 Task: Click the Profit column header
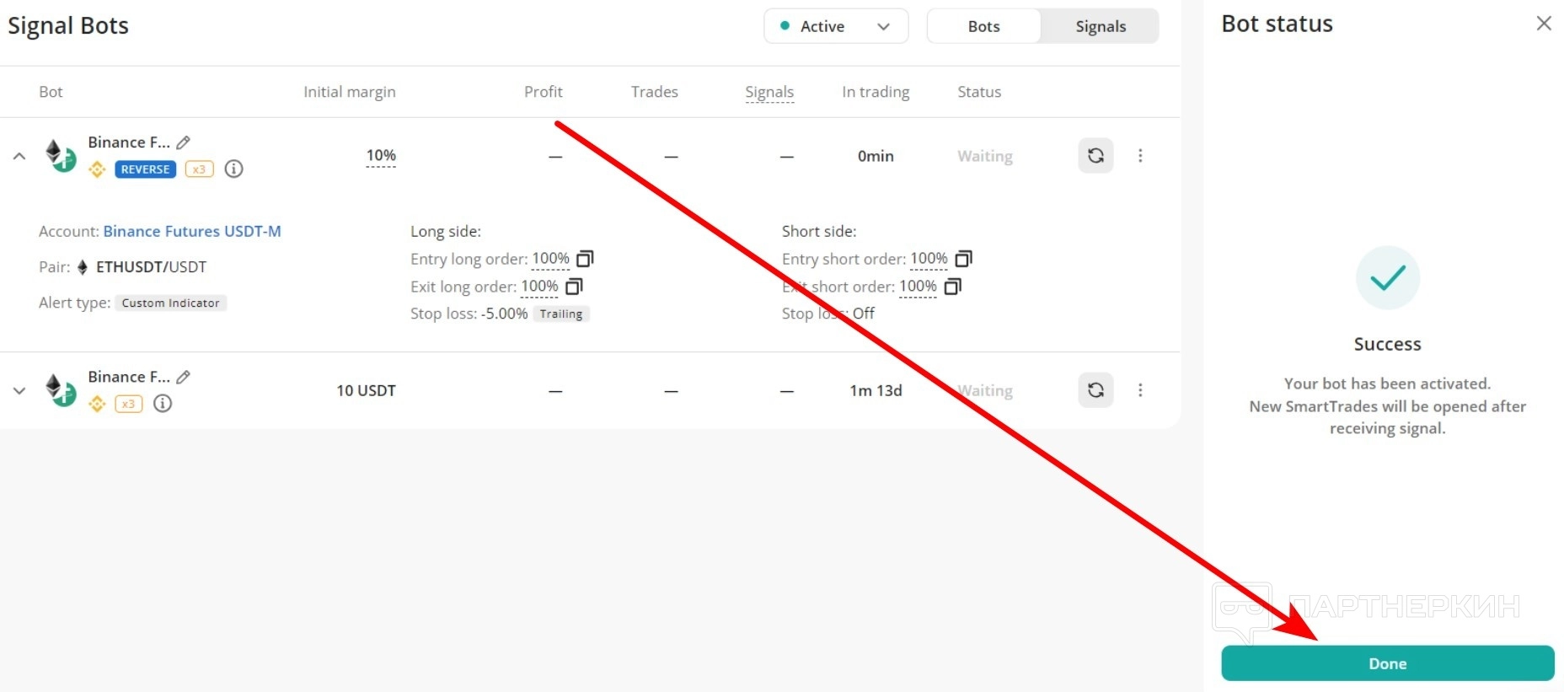[x=544, y=92]
